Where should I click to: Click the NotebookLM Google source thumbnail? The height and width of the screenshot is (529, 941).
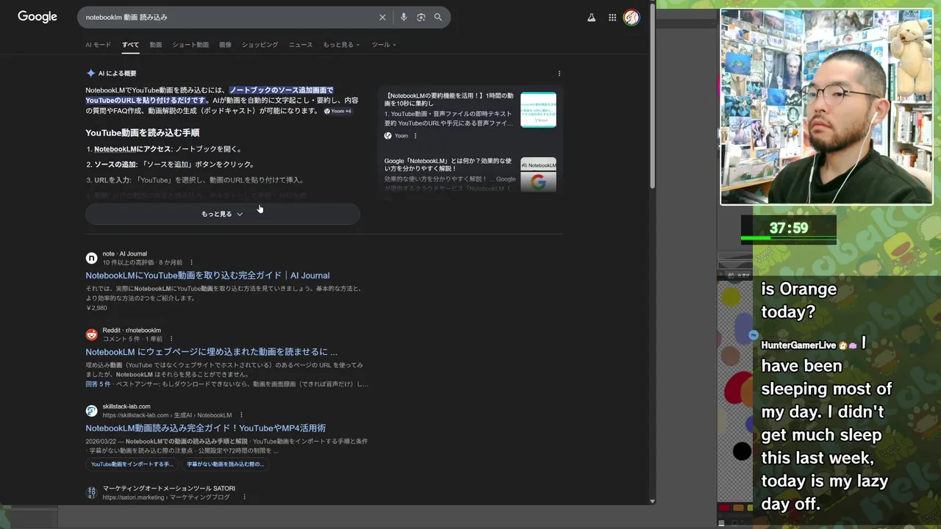pos(538,175)
